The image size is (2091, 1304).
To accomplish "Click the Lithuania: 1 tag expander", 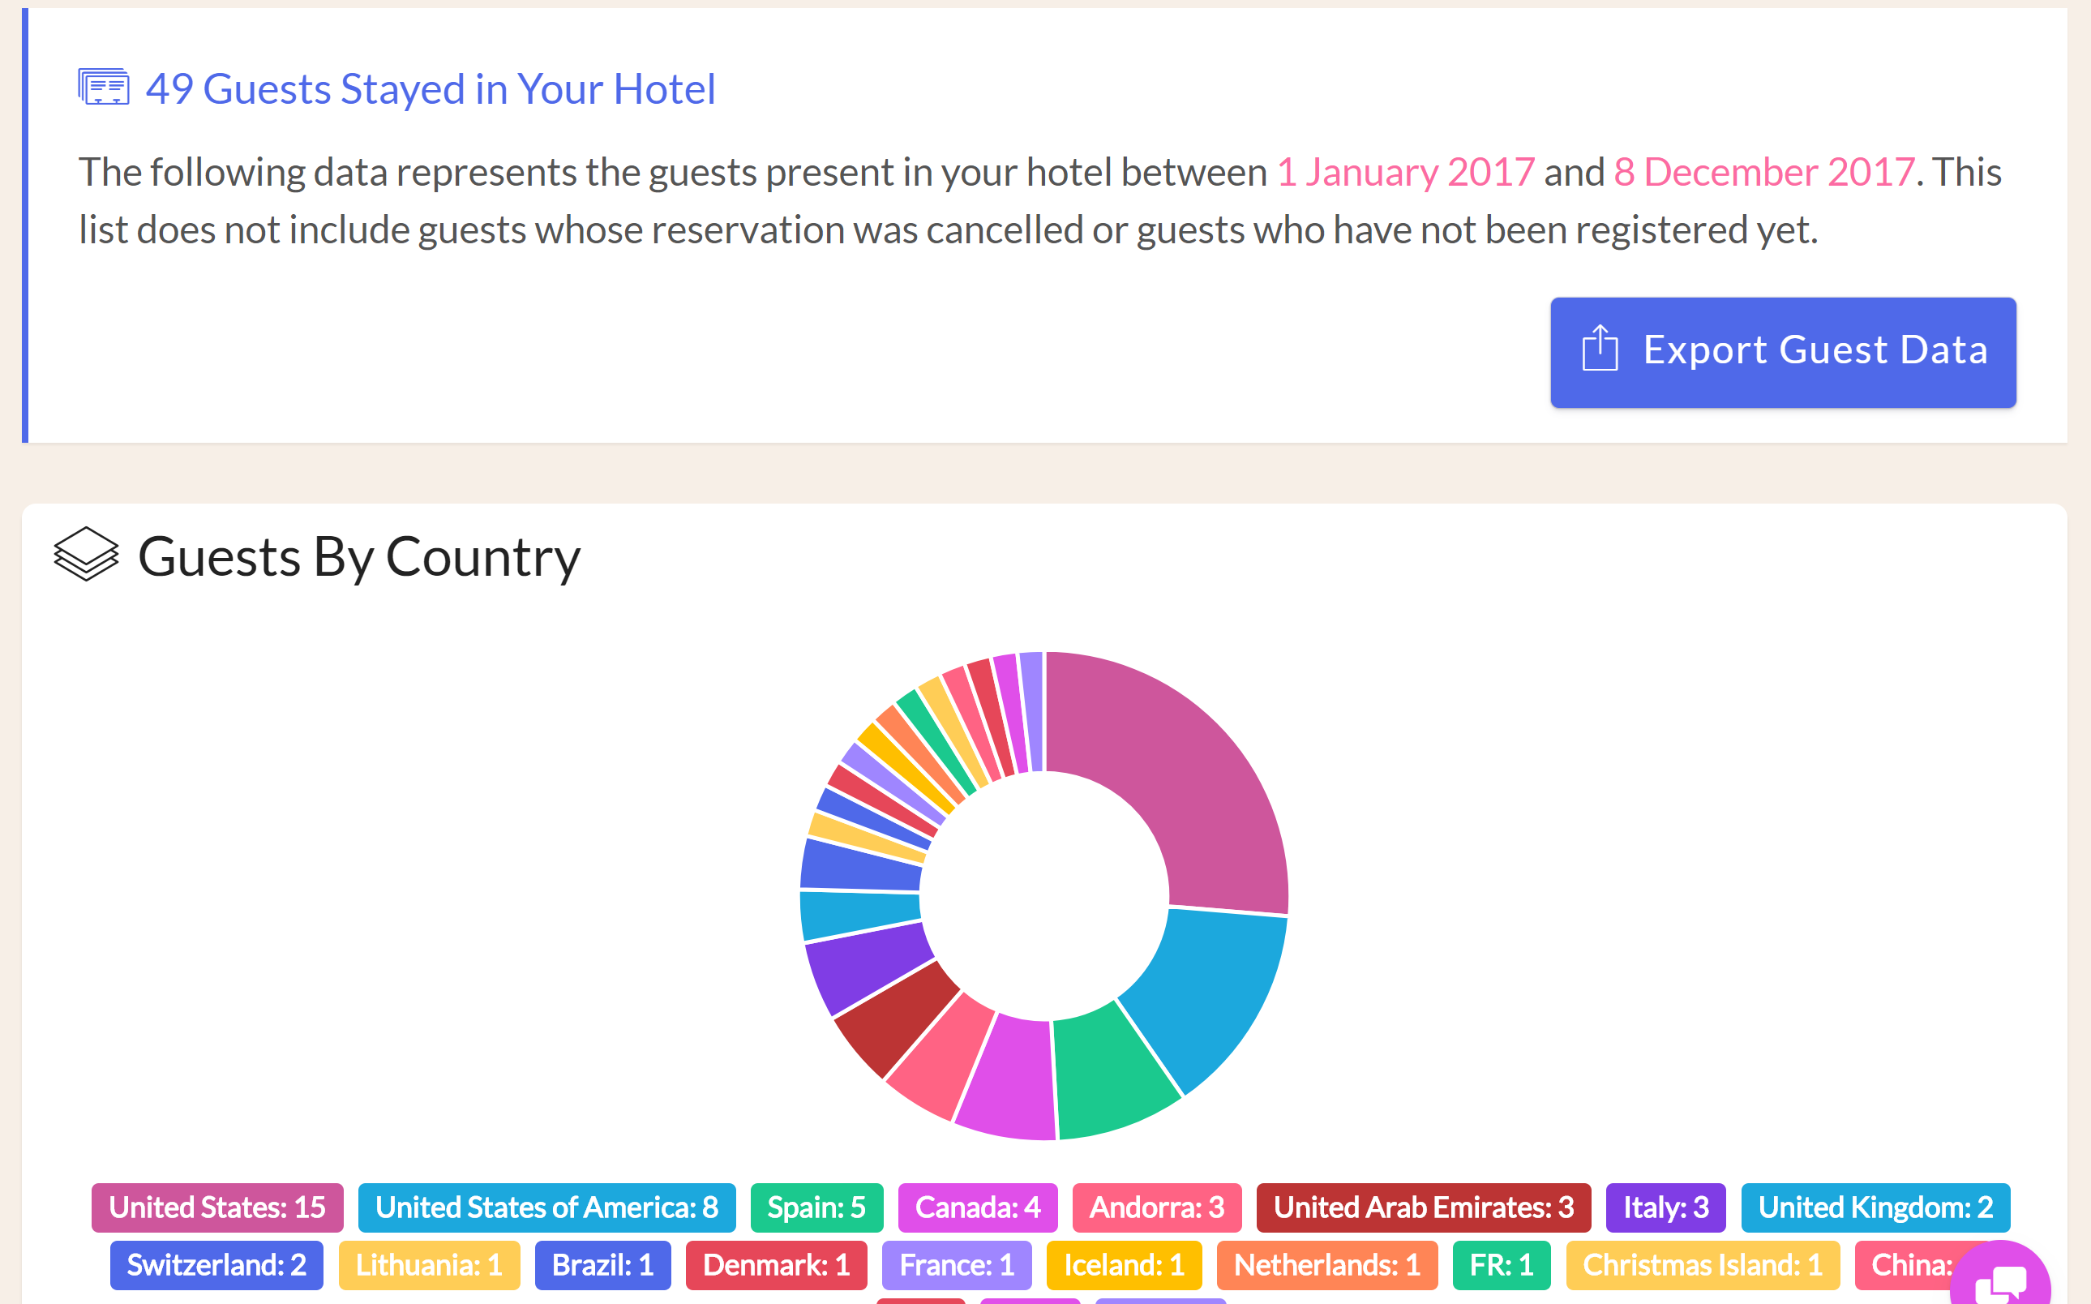I will (426, 1263).
